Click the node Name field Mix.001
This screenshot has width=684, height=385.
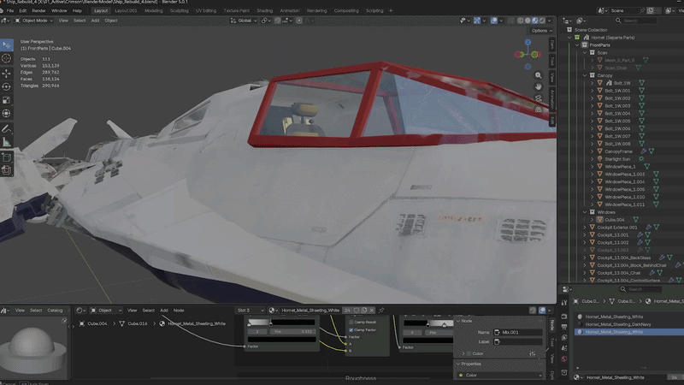(519, 332)
